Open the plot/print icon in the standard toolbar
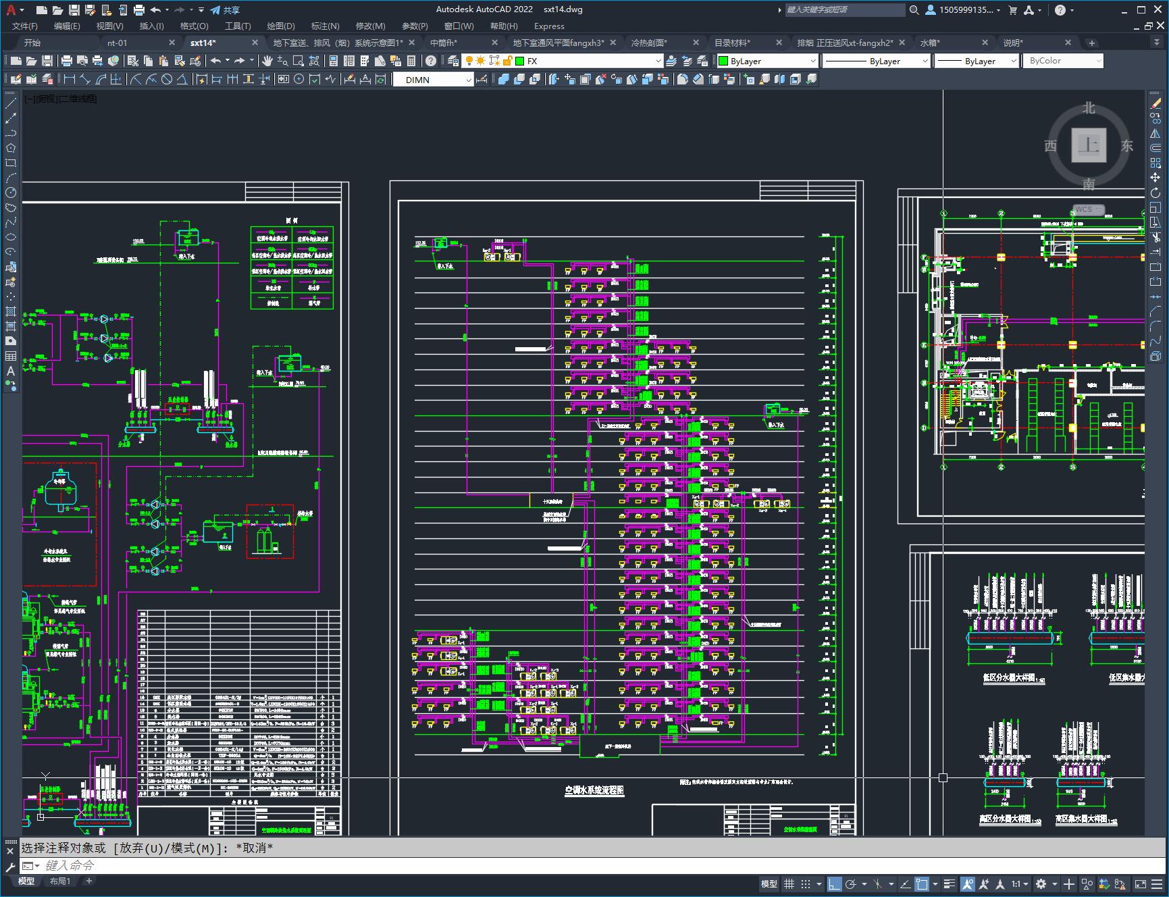This screenshot has width=1169, height=897. click(67, 61)
